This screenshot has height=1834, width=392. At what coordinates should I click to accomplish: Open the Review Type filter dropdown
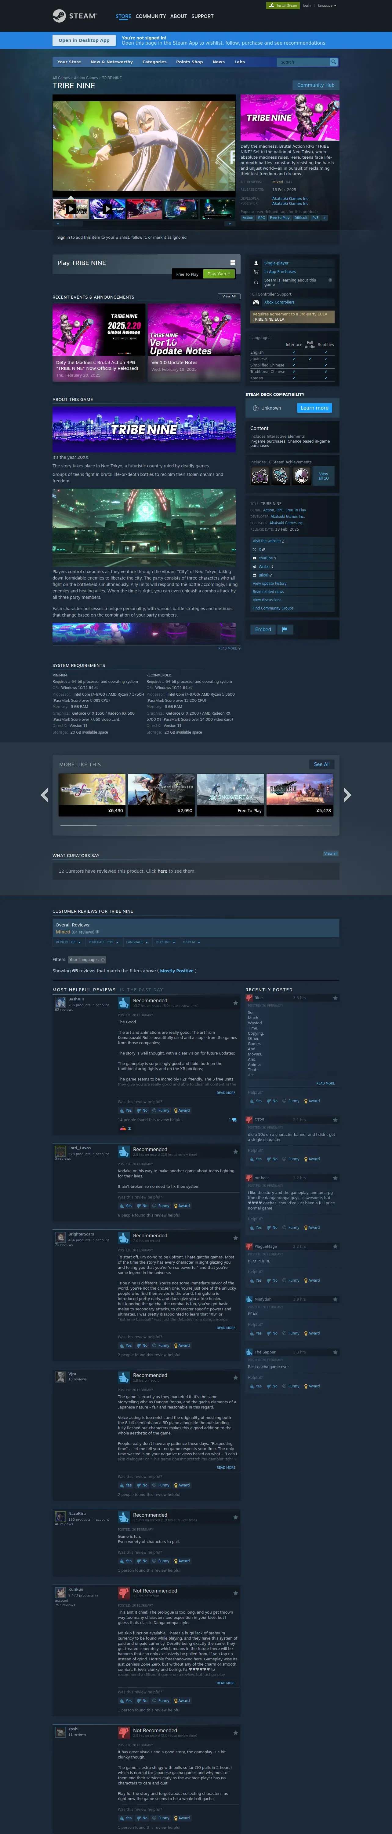tap(68, 942)
